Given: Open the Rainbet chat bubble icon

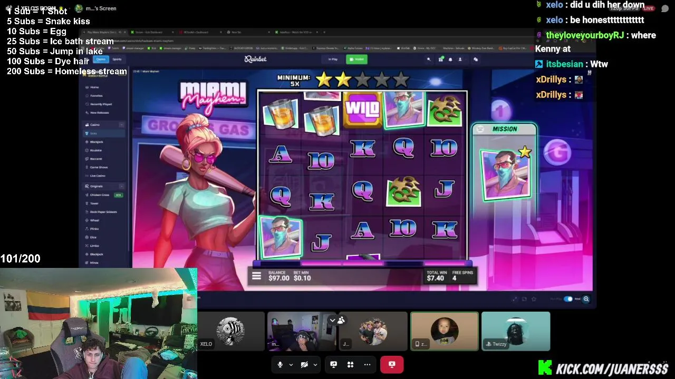Looking at the screenshot, I should pos(475,59).
